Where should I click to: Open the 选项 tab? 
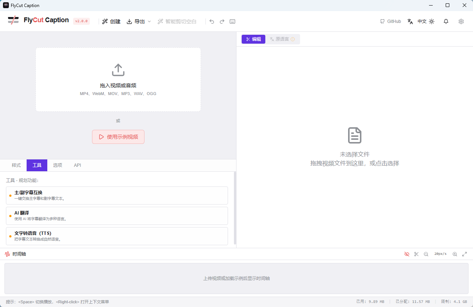[x=58, y=165]
